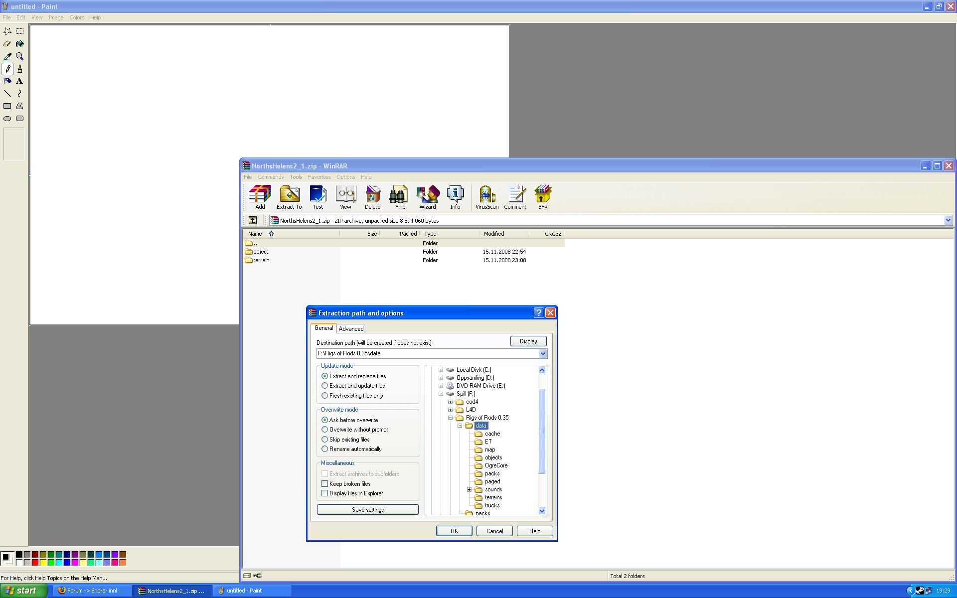The height and width of the screenshot is (598, 957).
Task: Collapse Spill (F:) tree node
Action: [x=441, y=394]
